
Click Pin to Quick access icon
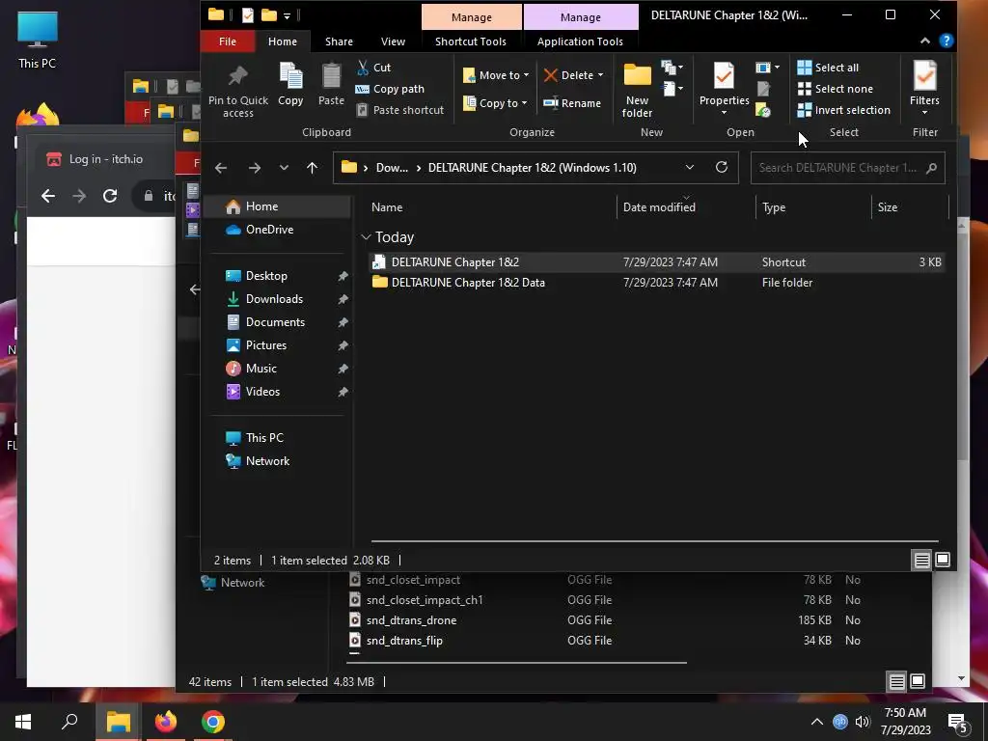pyautogui.click(x=237, y=91)
